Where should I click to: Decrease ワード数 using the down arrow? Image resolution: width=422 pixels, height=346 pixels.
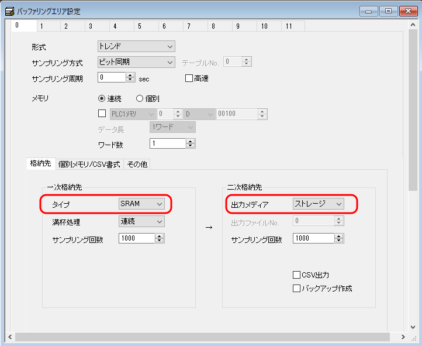click(x=191, y=146)
